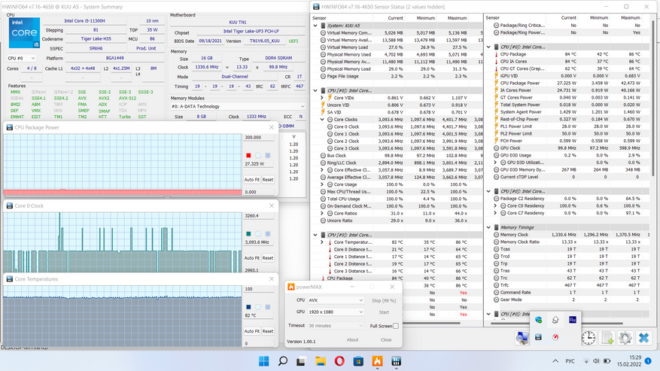Collapse the Core Clocks sensor group
Image resolution: width=660 pixels, height=371 pixels.
323,120
